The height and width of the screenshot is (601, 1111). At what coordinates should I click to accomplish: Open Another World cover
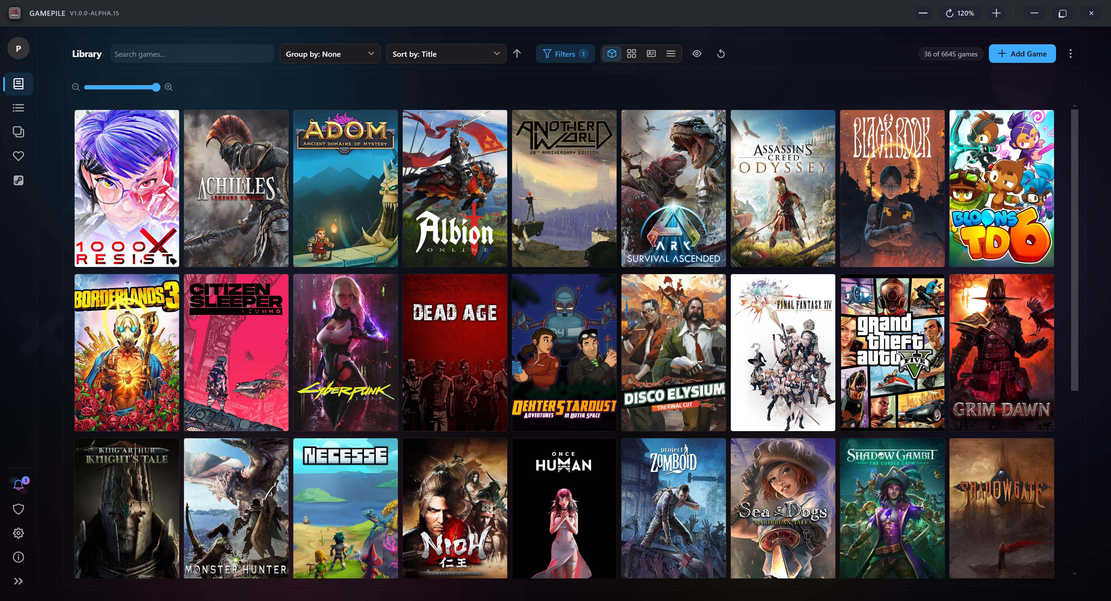click(564, 188)
